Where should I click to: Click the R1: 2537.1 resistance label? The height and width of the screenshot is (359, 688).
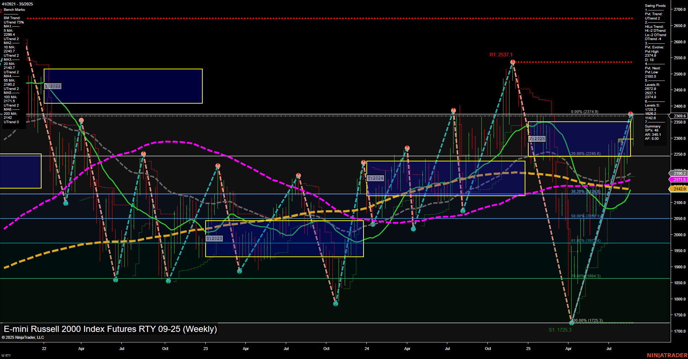pos(501,55)
